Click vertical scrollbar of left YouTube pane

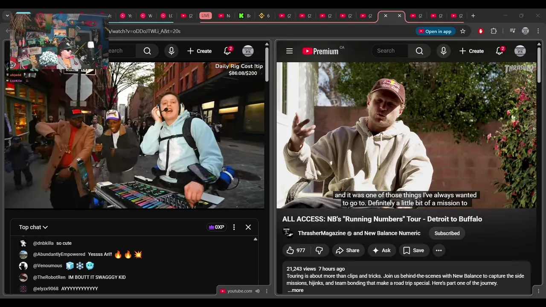267,64
